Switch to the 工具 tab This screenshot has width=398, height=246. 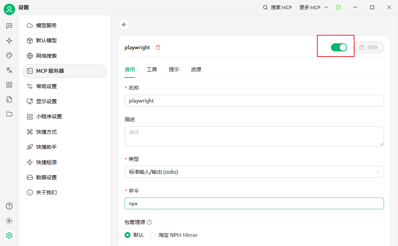click(x=152, y=69)
